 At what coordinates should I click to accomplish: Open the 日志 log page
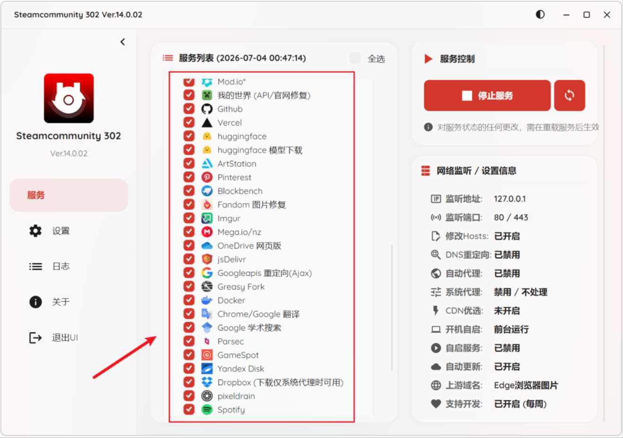pyautogui.click(x=69, y=266)
